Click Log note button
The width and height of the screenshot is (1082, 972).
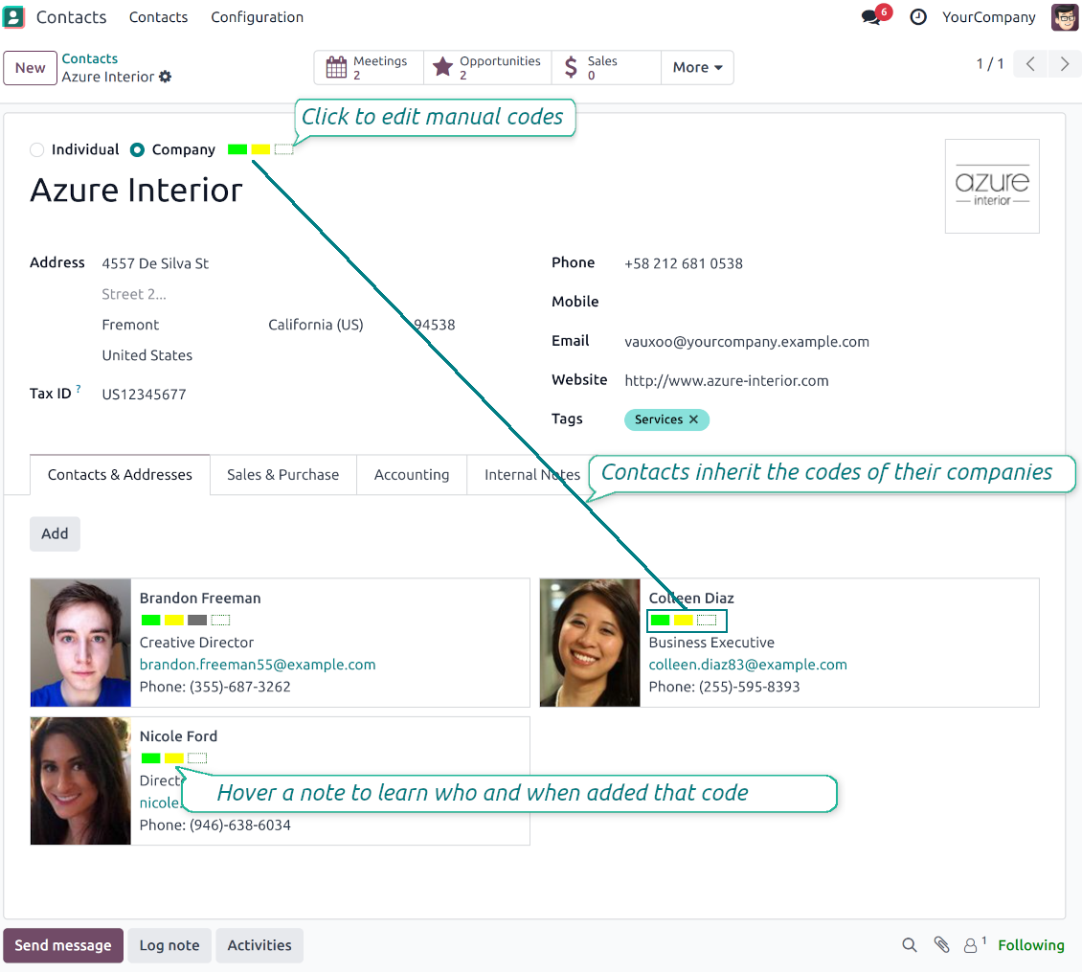pyautogui.click(x=169, y=945)
